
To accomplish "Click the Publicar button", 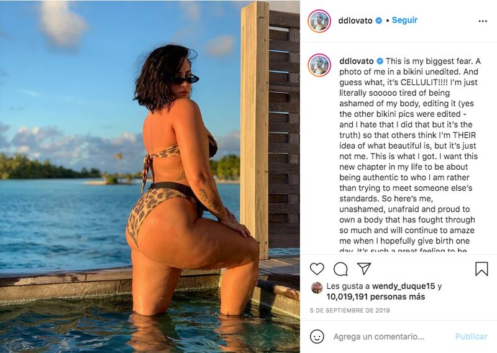I will 471,336.
